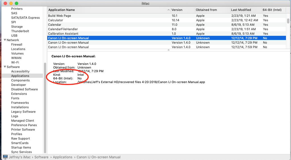Click Jeffrey's iMac in the path bar
This screenshot has width=291, height=160.
[x=20, y=157]
